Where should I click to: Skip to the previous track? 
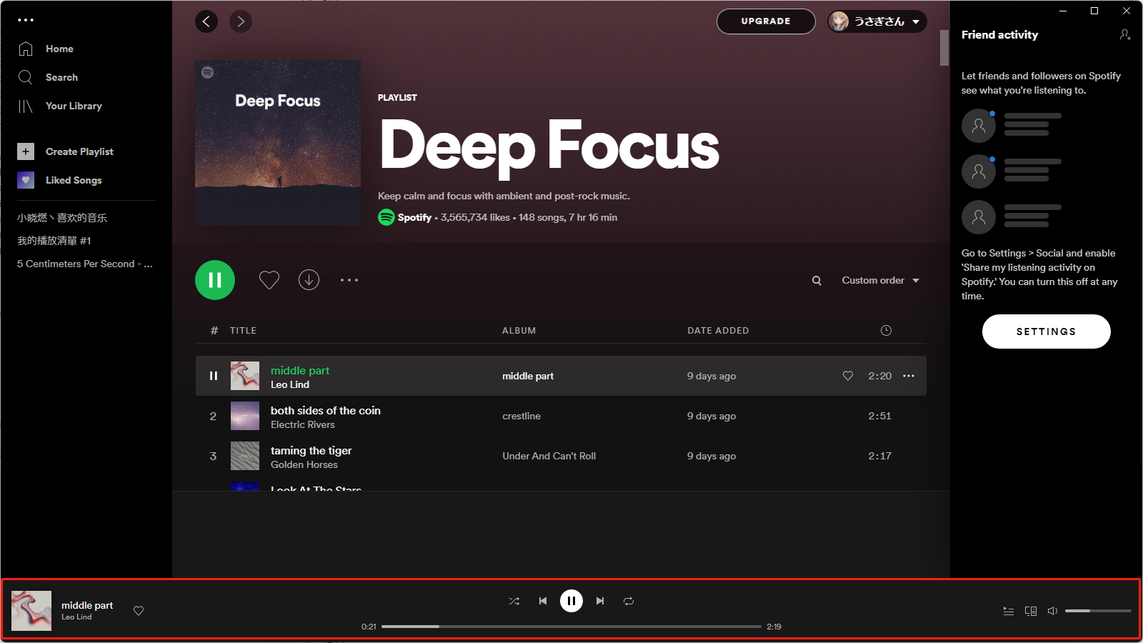[543, 601]
